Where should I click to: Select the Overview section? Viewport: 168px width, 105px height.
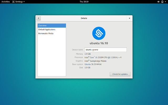coord(52,26)
